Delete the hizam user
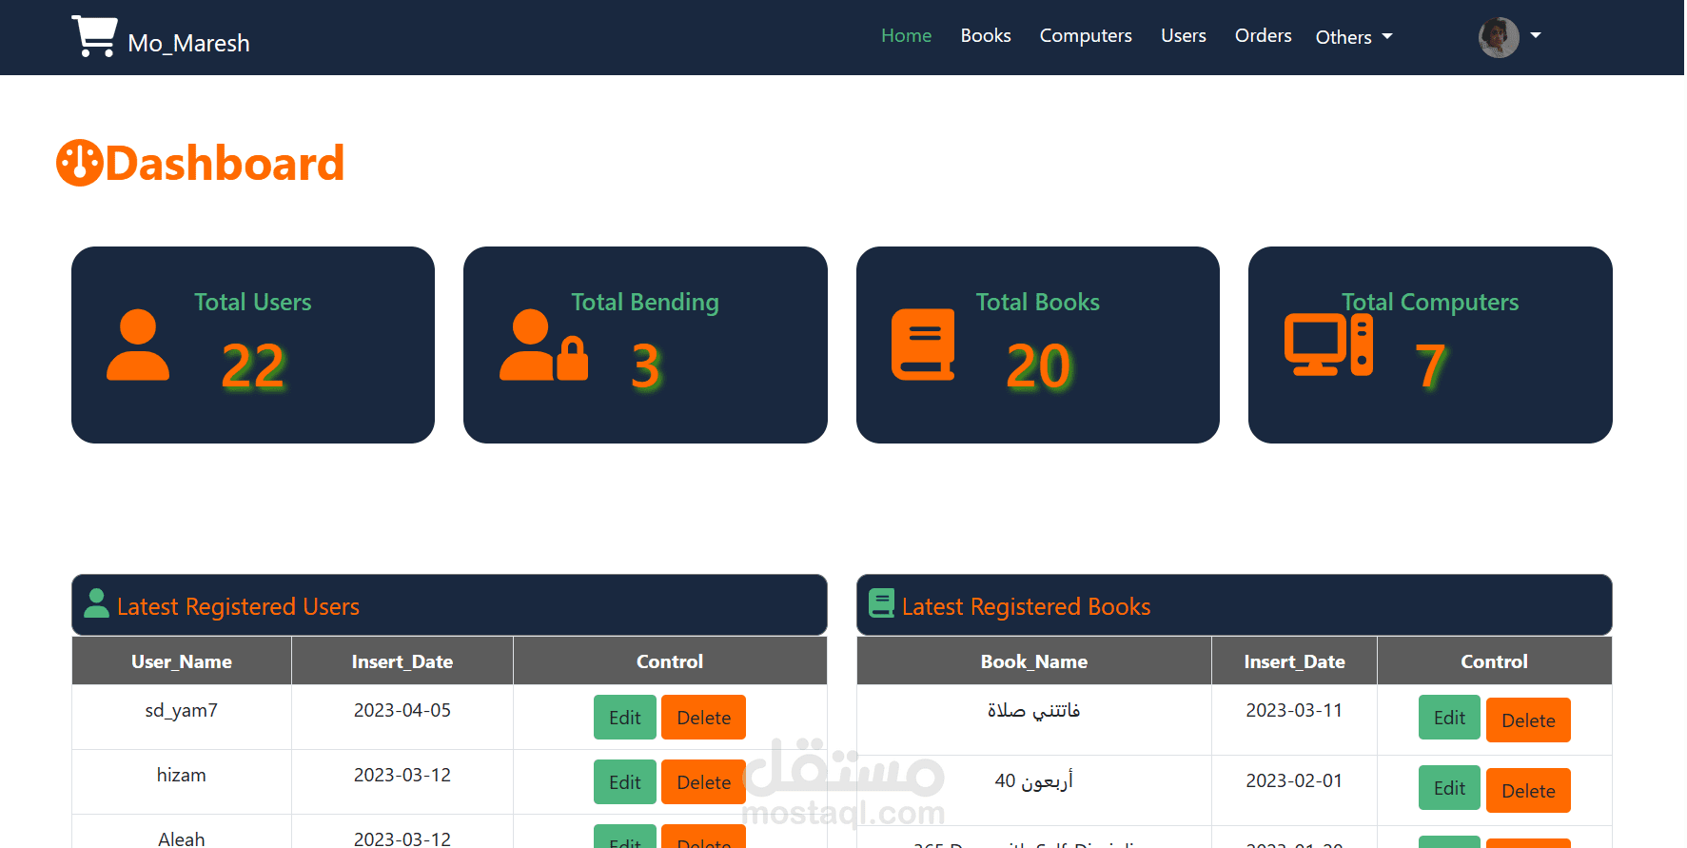Image resolution: width=1687 pixels, height=848 pixels. [x=704, y=782]
